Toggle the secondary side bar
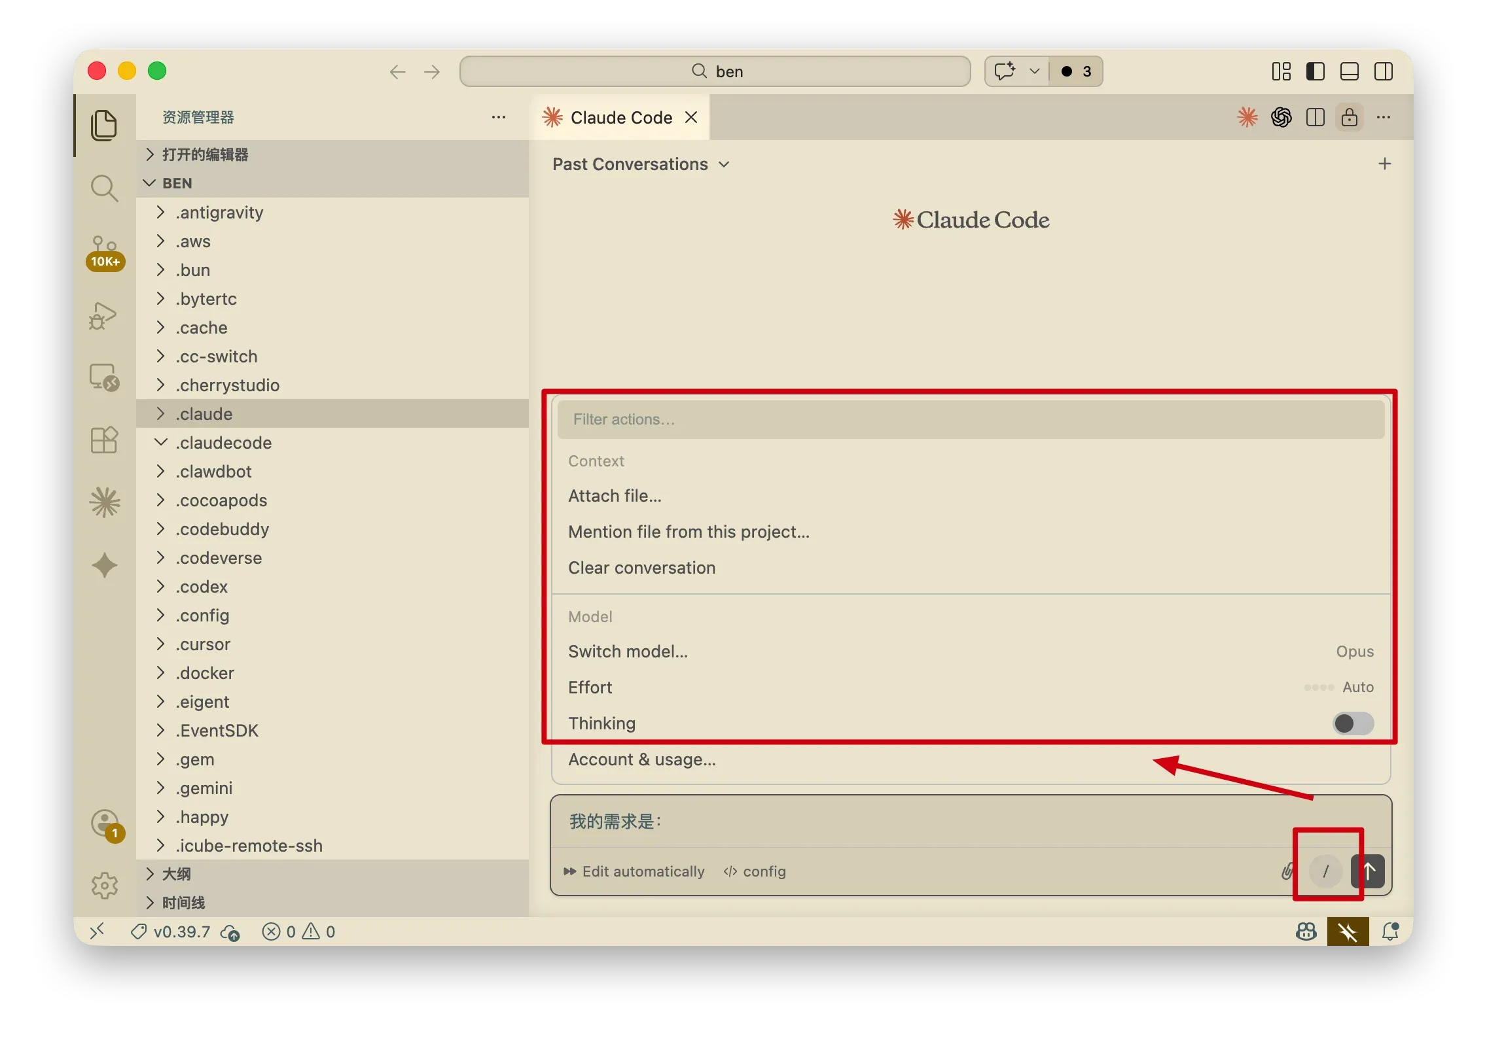Image resolution: width=1487 pixels, height=1044 pixels. click(1384, 71)
